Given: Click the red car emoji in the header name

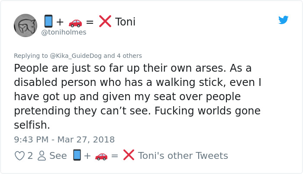Looking at the screenshot, I should tap(75, 22).
